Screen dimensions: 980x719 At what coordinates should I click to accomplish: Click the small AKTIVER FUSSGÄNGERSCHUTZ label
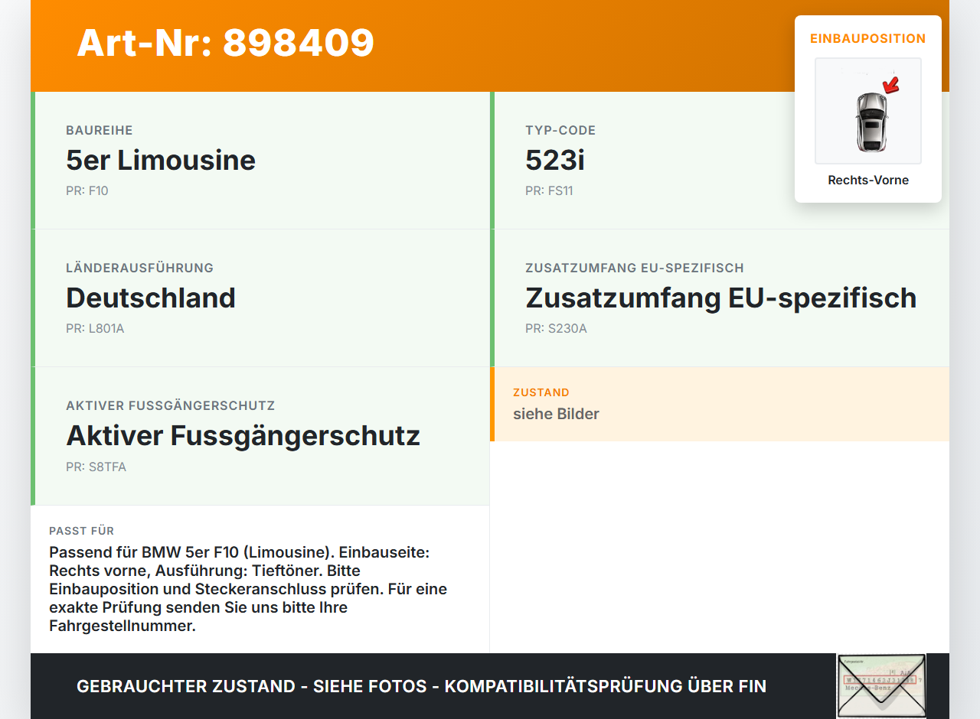171,405
